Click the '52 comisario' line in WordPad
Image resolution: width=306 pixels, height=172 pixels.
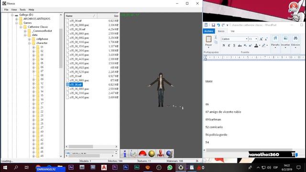tap(214, 127)
